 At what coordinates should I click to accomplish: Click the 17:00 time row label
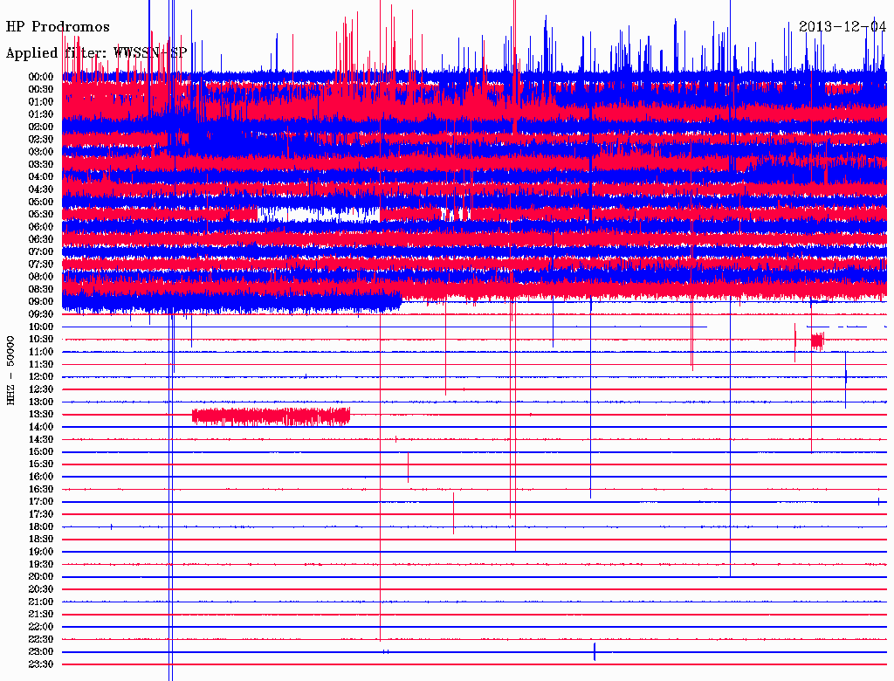click(x=41, y=501)
